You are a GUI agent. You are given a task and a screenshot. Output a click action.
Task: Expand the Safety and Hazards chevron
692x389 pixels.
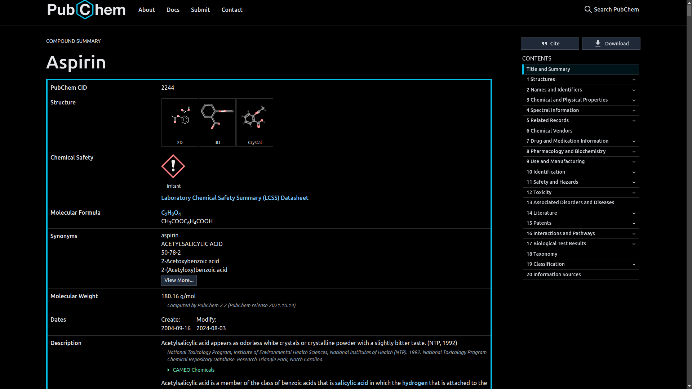tap(634, 182)
